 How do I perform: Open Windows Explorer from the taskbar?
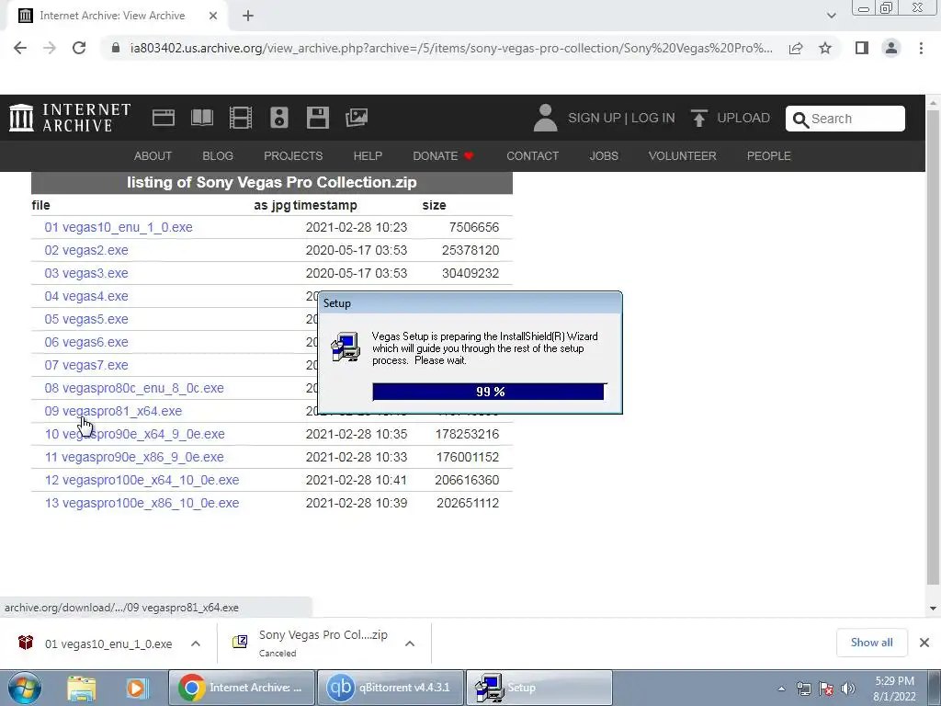click(x=82, y=688)
